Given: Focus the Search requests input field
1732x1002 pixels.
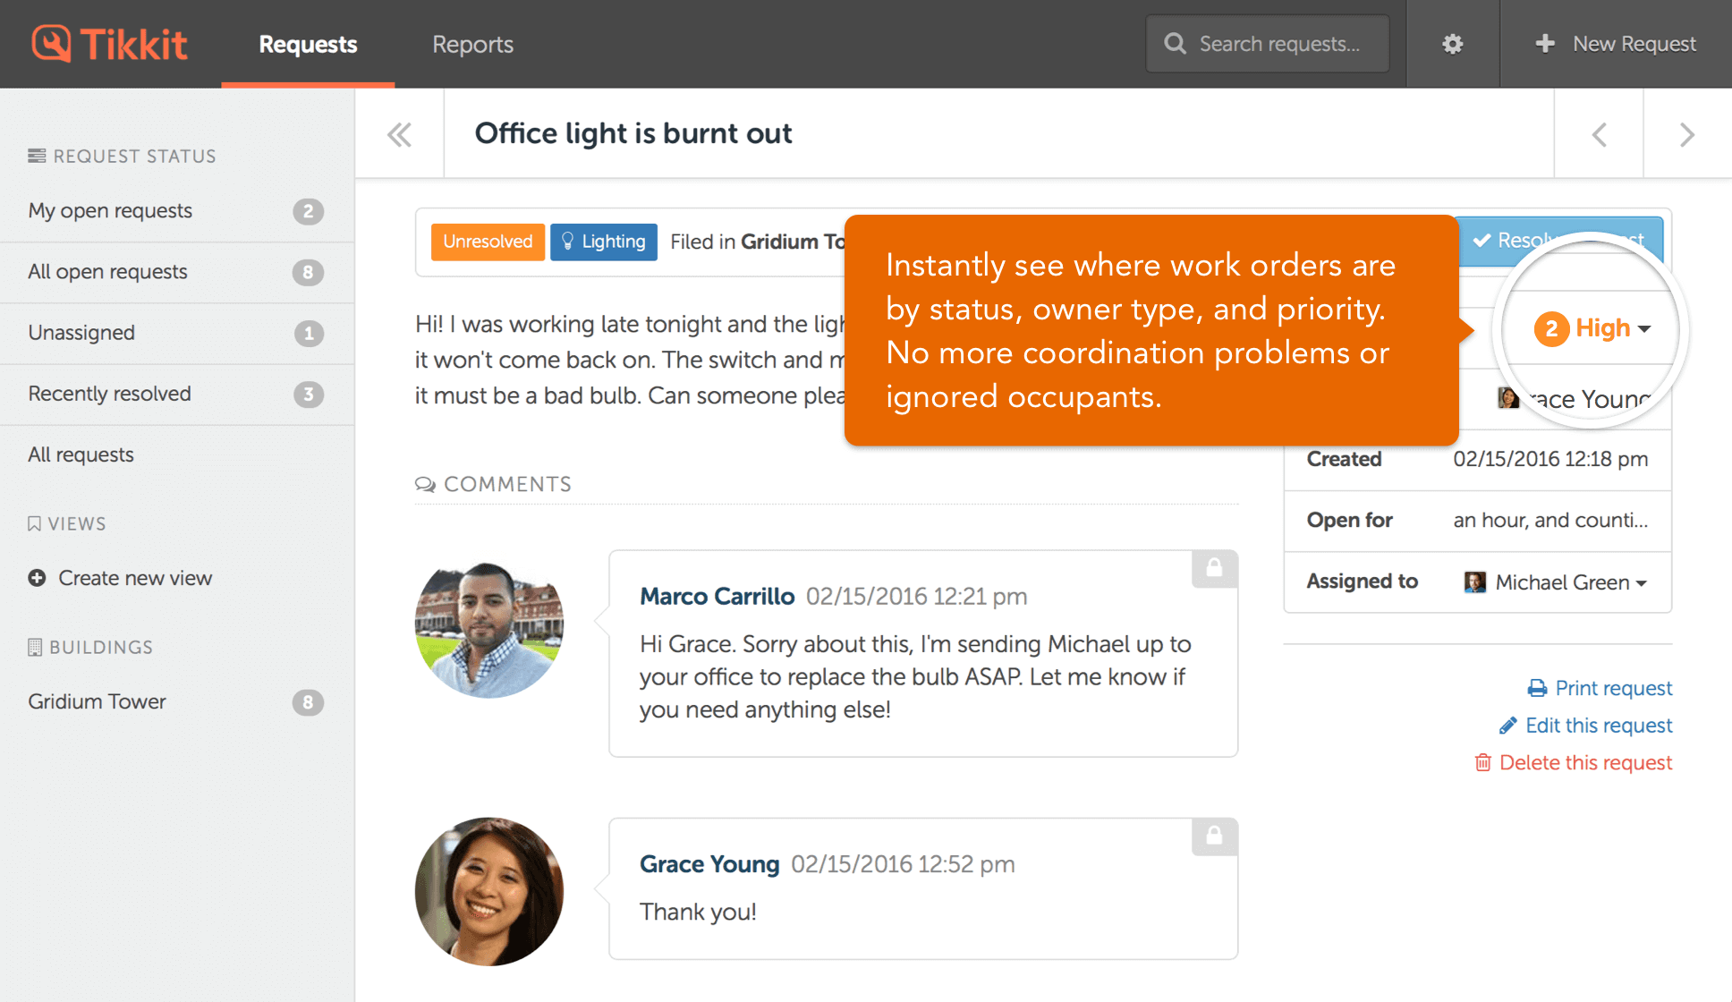Looking at the screenshot, I should coord(1268,44).
